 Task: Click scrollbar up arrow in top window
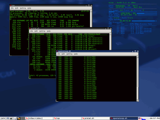[91, 11]
